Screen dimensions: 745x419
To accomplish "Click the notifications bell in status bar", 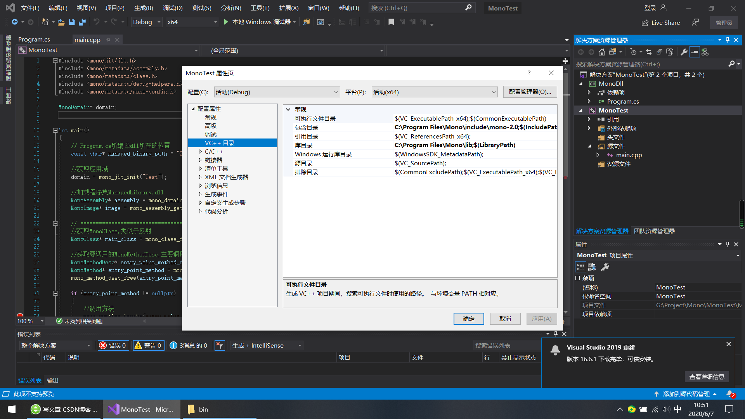I will pos(730,394).
